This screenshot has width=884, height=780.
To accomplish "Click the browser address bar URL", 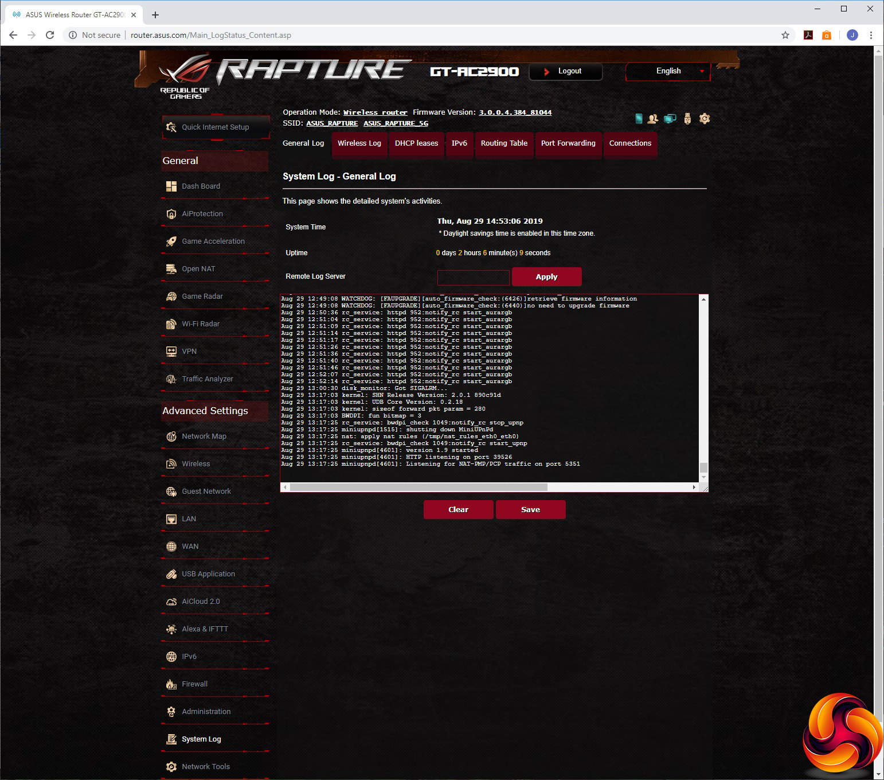I will pos(210,35).
